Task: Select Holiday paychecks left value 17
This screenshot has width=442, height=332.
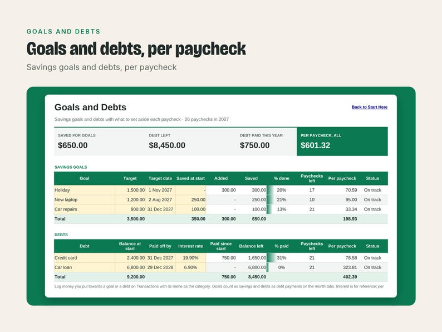Action: [x=312, y=190]
